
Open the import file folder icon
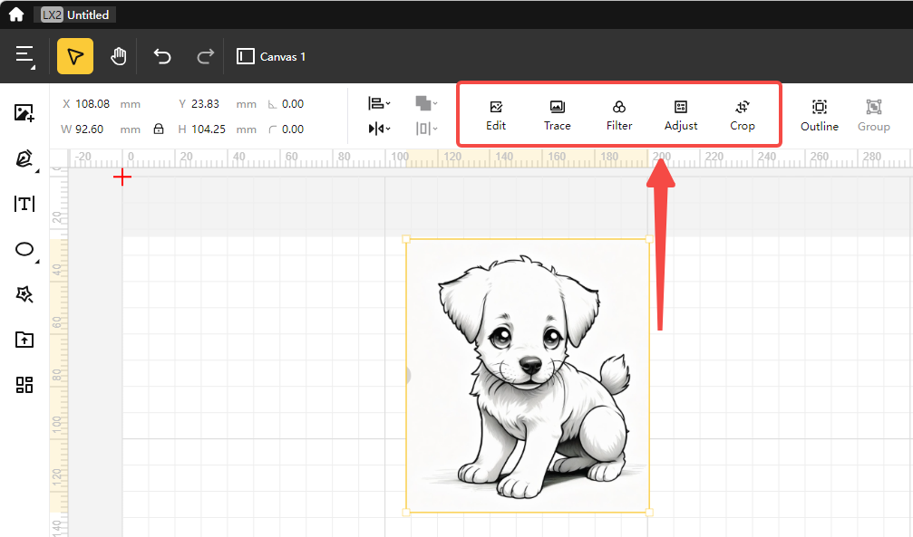[x=24, y=340]
